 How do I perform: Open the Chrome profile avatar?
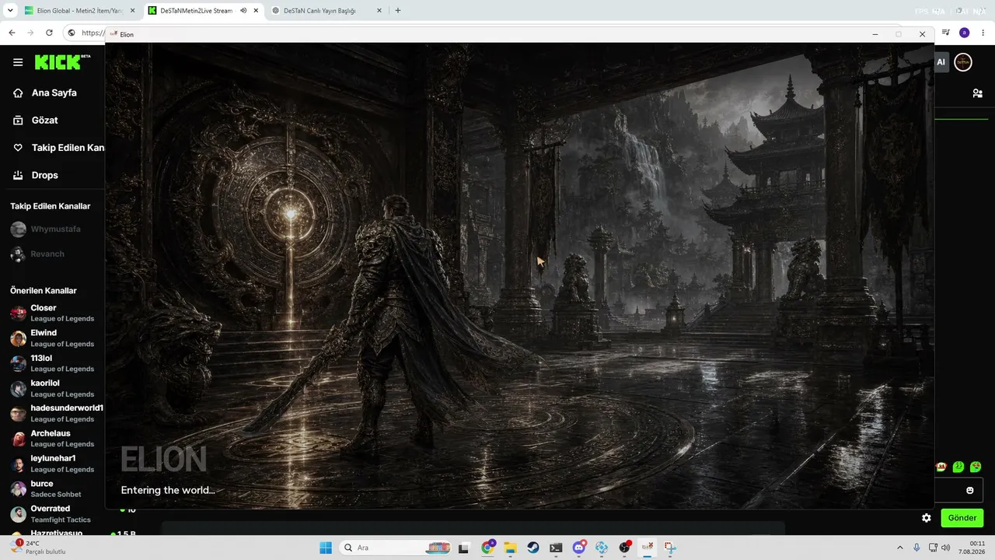point(965,33)
